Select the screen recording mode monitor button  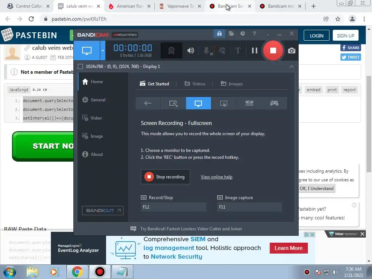click(x=87, y=50)
